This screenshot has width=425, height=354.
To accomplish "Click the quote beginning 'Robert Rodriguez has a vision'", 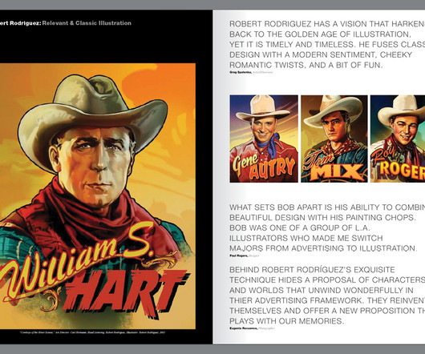I will 327,44.
